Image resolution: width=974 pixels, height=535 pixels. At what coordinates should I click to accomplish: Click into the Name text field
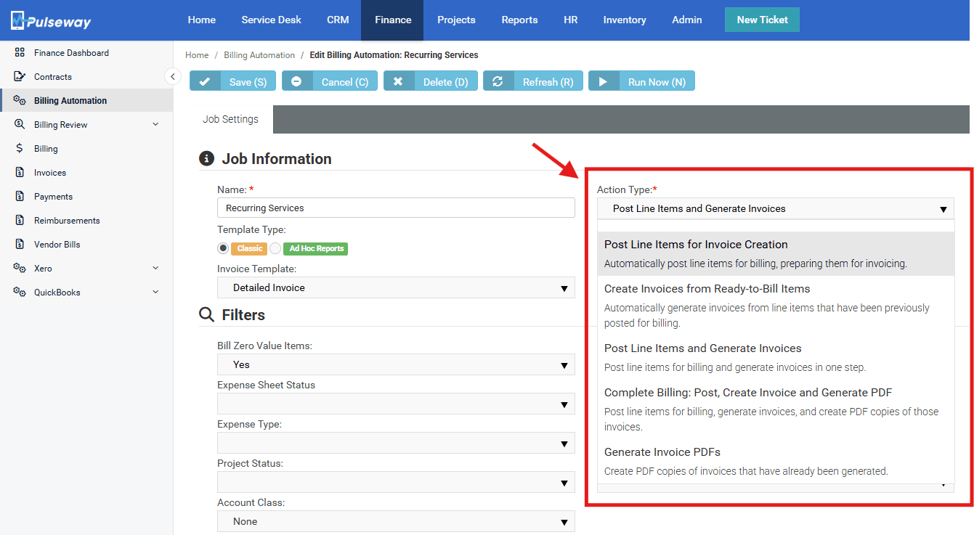click(x=396, y=208)
